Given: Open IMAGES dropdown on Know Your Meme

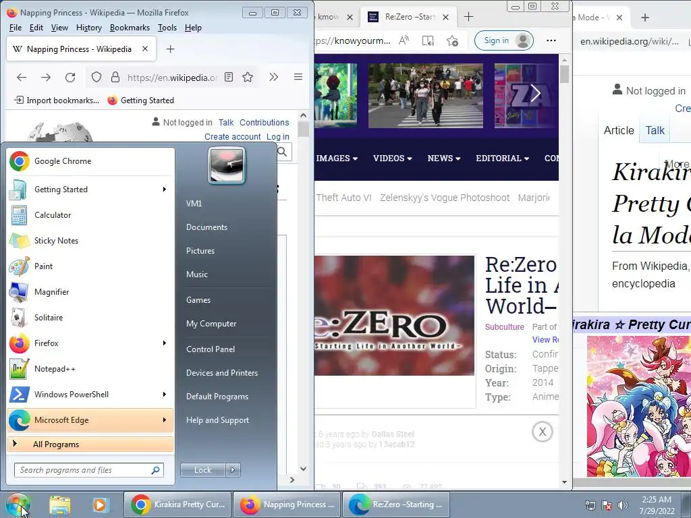Looking at the screenshot, I should pyautogui.click(x=337, y=158).
